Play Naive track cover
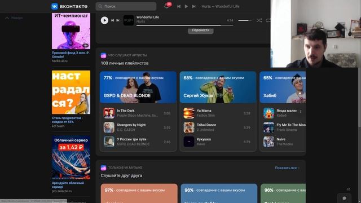 268,142
